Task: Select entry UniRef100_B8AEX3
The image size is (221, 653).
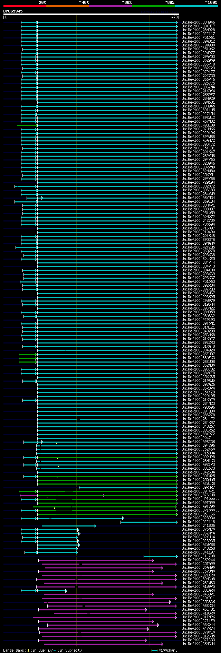Action: point(198,358)
